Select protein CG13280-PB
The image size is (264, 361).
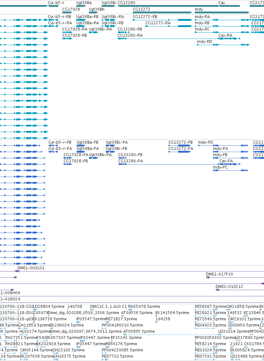(x=130, y=155)
